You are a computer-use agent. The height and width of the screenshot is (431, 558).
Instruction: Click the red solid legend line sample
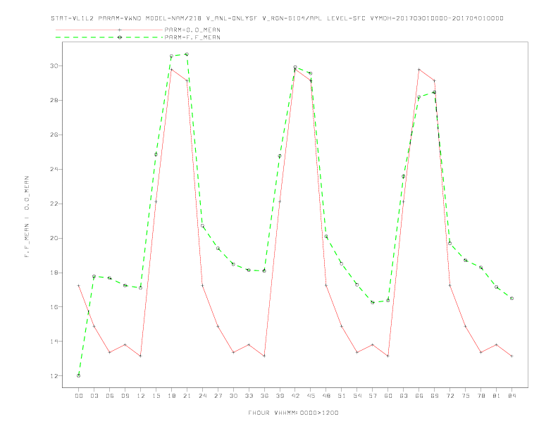109,30
